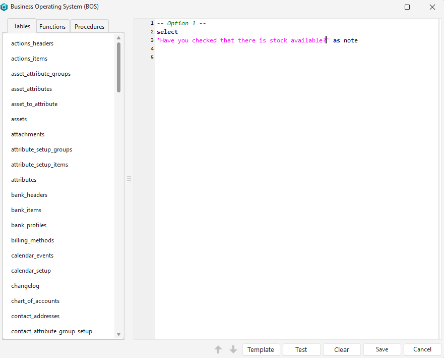
Task: Select the asset_to_attribute table
Action: 34,104
